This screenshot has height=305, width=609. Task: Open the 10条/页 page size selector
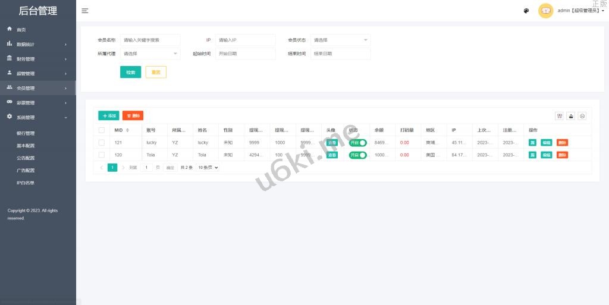coord(208,168)
